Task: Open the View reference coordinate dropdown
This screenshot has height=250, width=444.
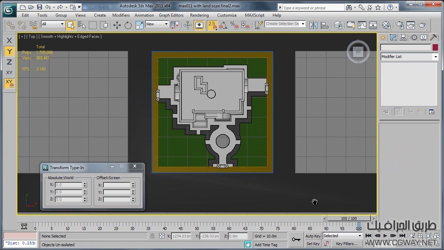Action: (x=157, y=24)
